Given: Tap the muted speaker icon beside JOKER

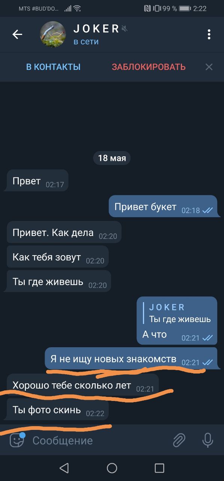Looking at the screenshot, I should click(x=125, y=29).
